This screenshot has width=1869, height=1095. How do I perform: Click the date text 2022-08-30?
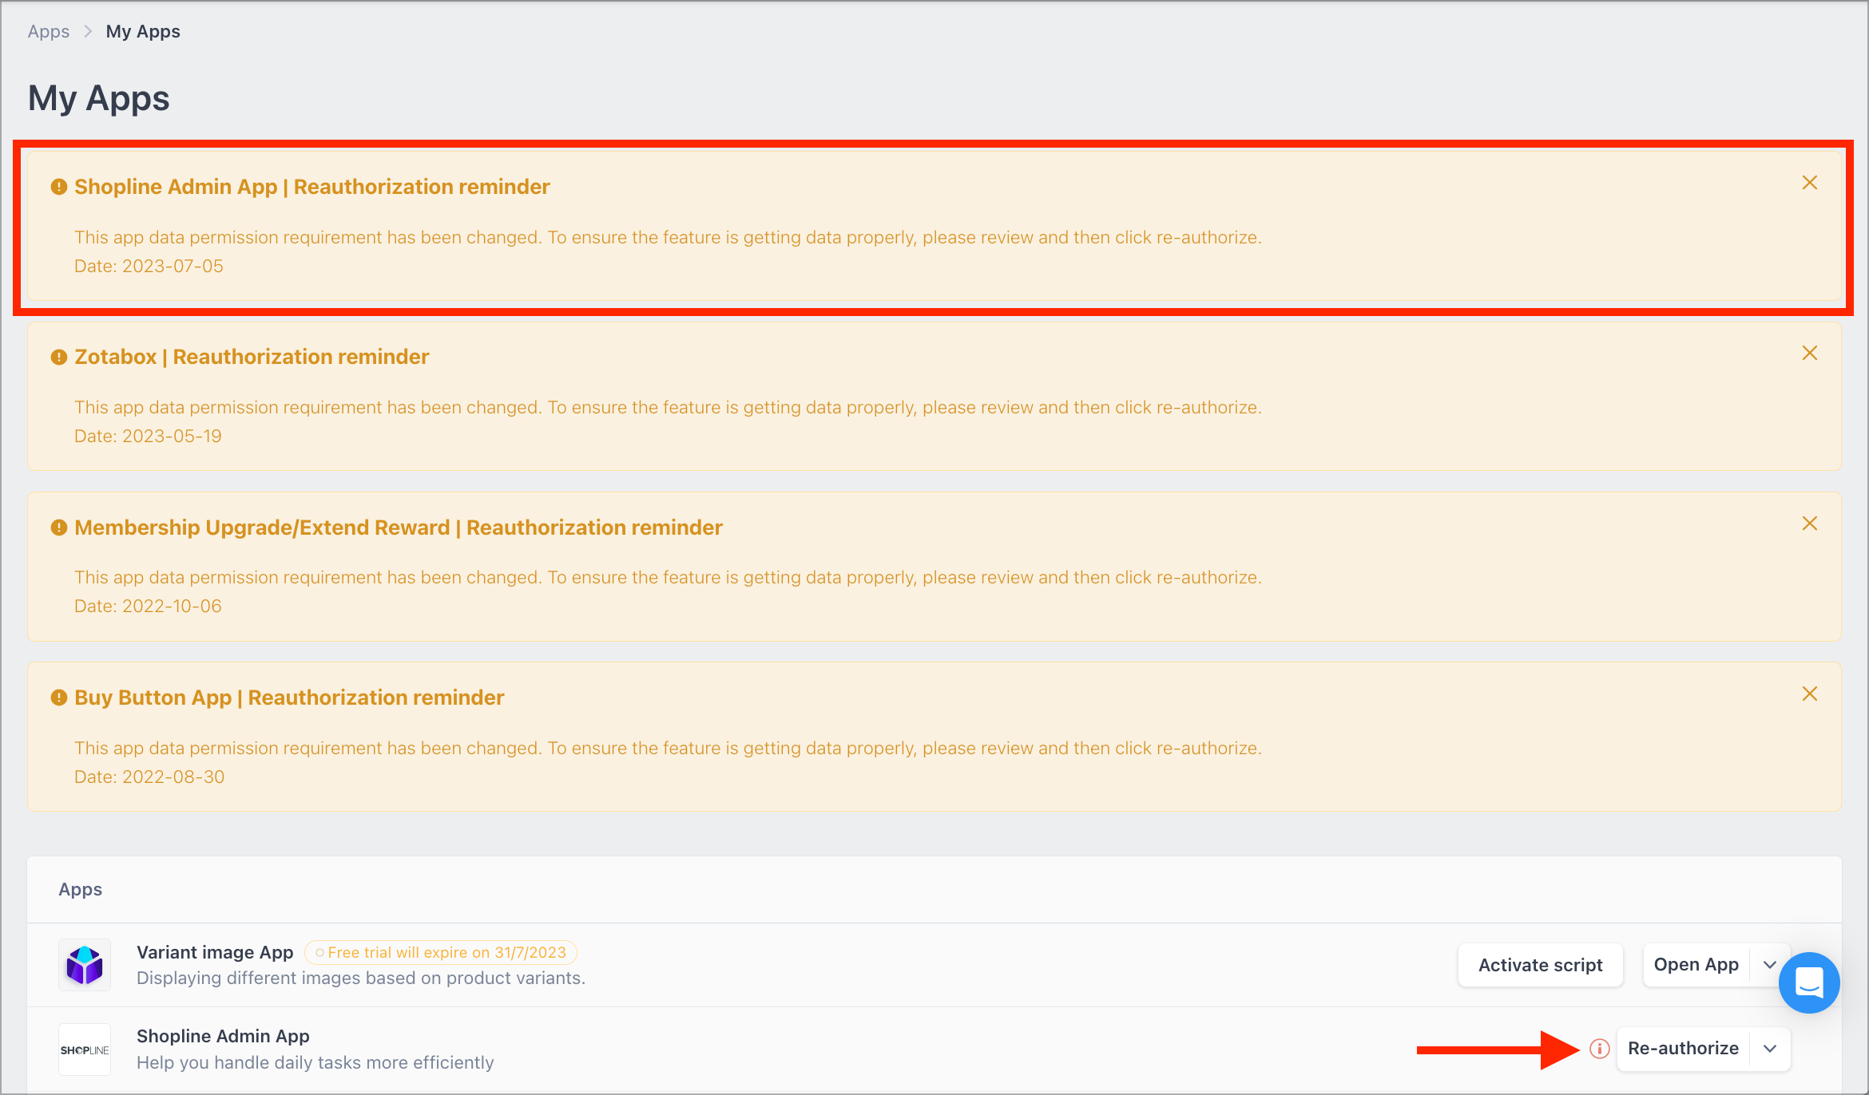coord(173,777)
